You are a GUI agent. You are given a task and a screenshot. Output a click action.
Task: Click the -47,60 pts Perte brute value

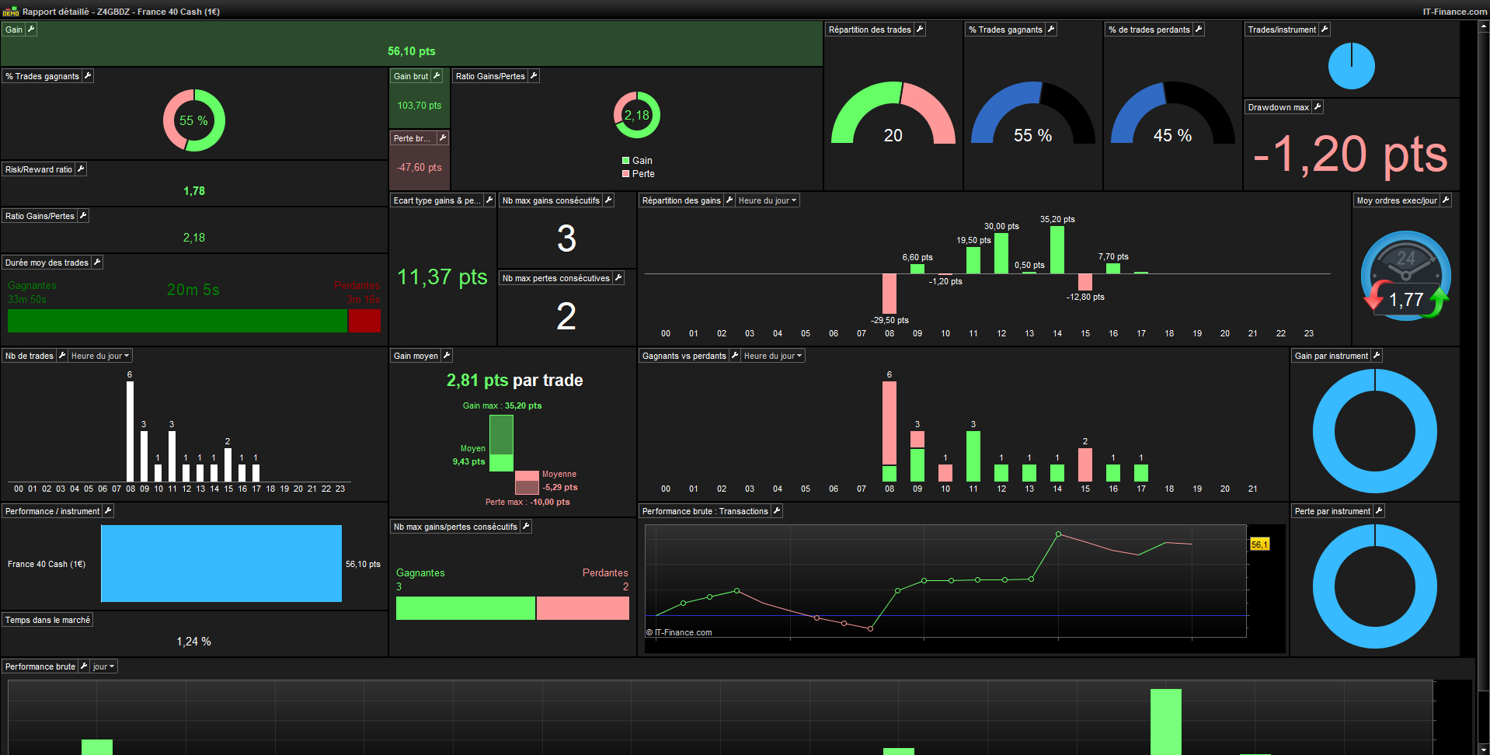[x=419, y=168]
